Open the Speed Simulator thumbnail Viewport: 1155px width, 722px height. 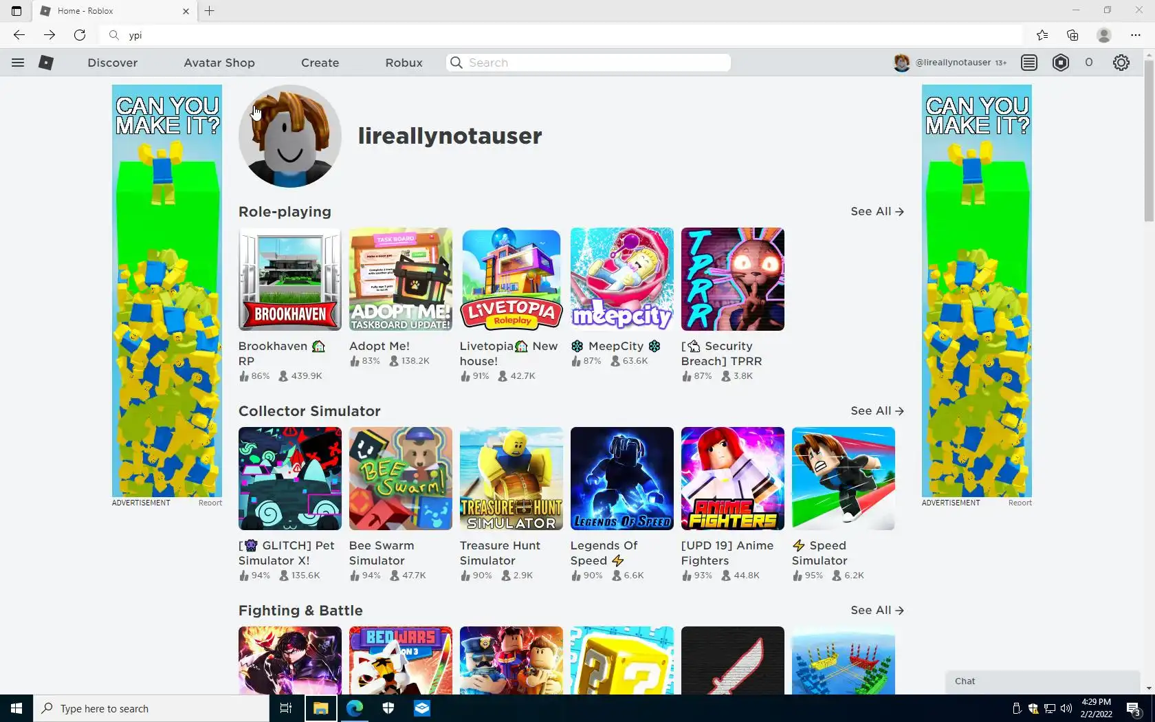(844, 479)
